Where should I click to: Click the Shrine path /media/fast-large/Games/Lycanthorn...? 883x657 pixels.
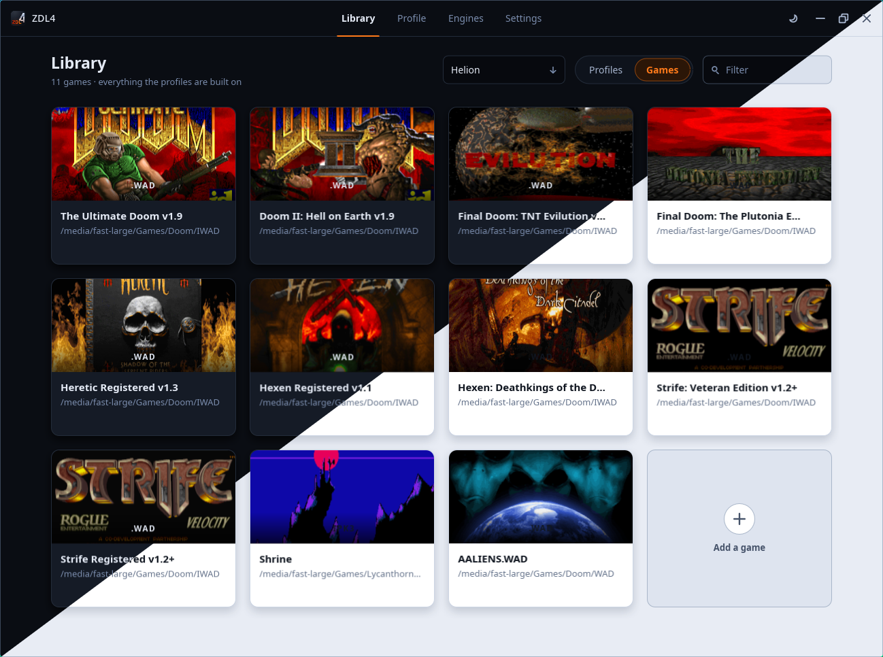point(340,574)
